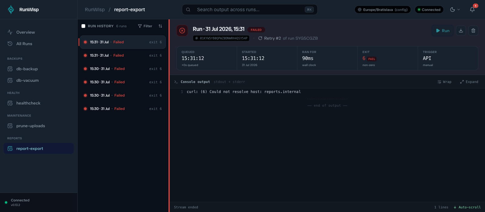Toggle Wrap for console output
The image size is (485, 212).
pos(444,82)
